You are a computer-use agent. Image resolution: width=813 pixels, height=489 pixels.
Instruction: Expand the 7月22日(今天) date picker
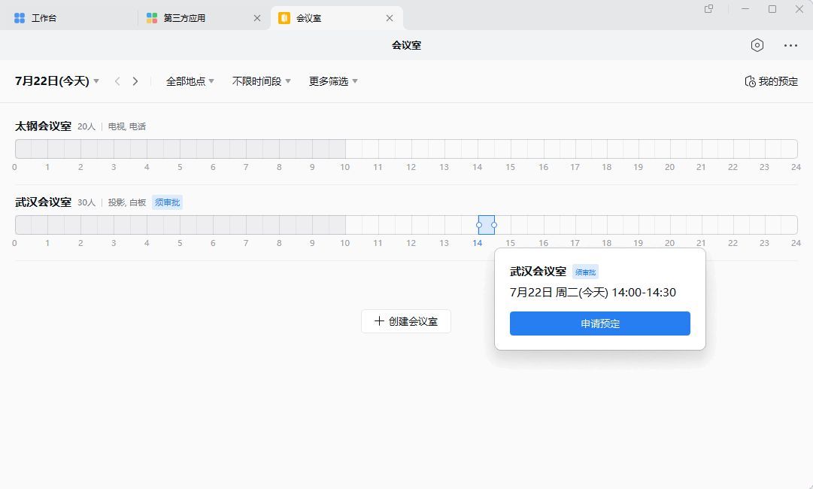57,81
